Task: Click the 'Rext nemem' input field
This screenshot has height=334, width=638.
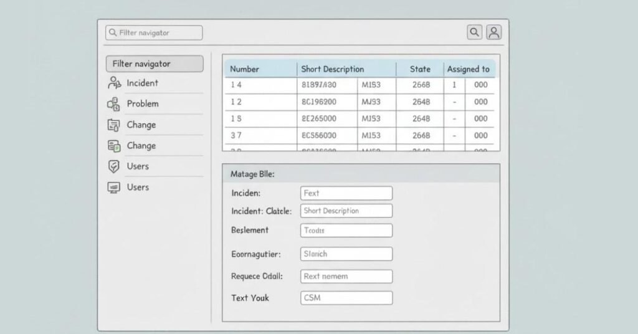Action: [x=346, y=276]
